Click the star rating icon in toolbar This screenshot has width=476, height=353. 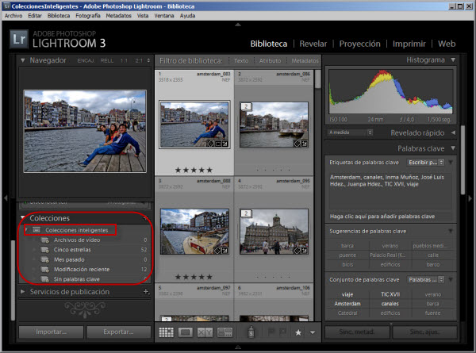tap(298, 332)
